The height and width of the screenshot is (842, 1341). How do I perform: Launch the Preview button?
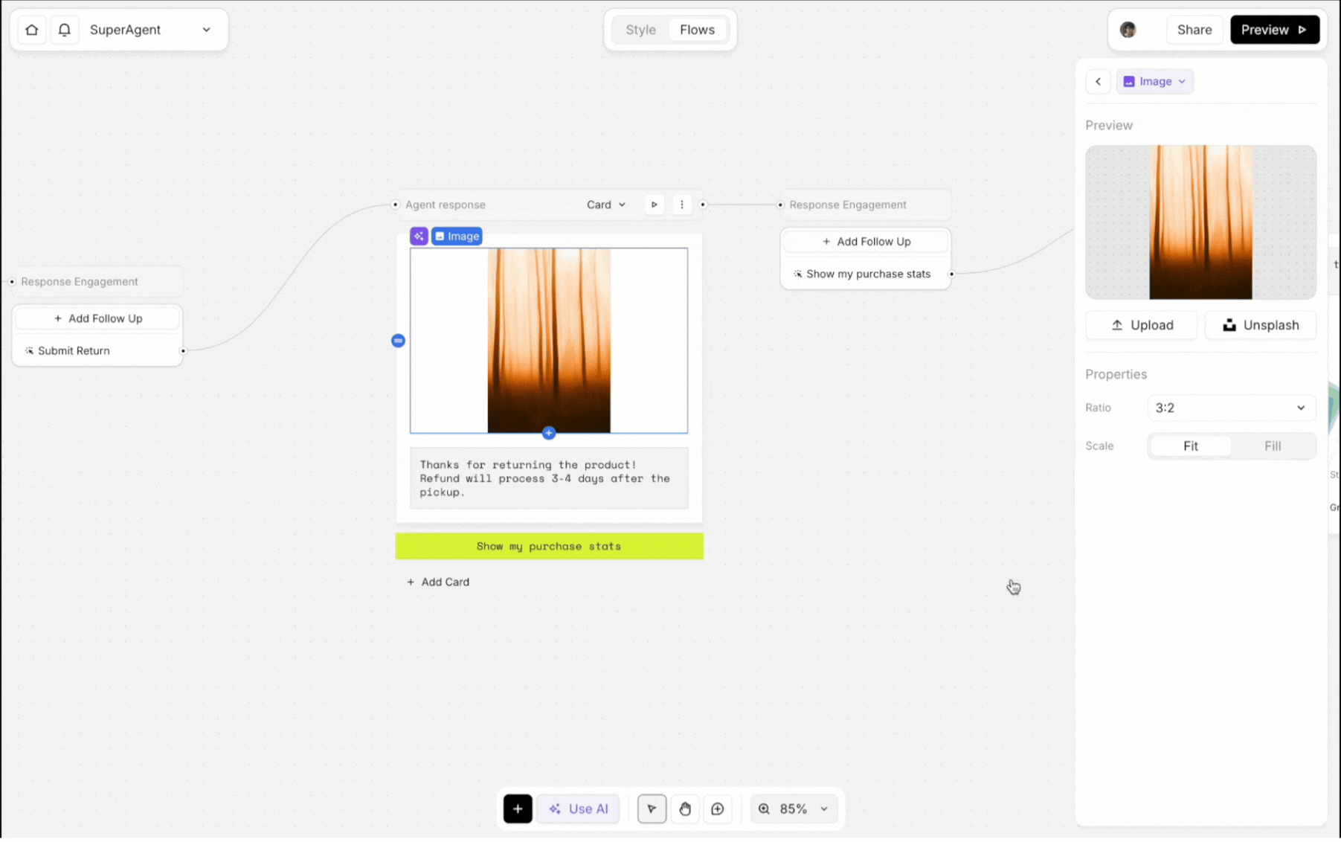pos(1274,30)
